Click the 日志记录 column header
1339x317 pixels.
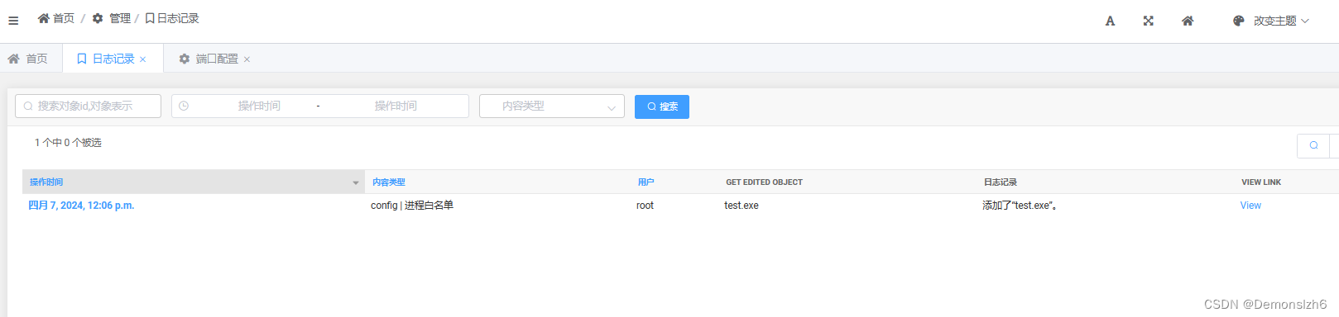(x=1001, y=182)
